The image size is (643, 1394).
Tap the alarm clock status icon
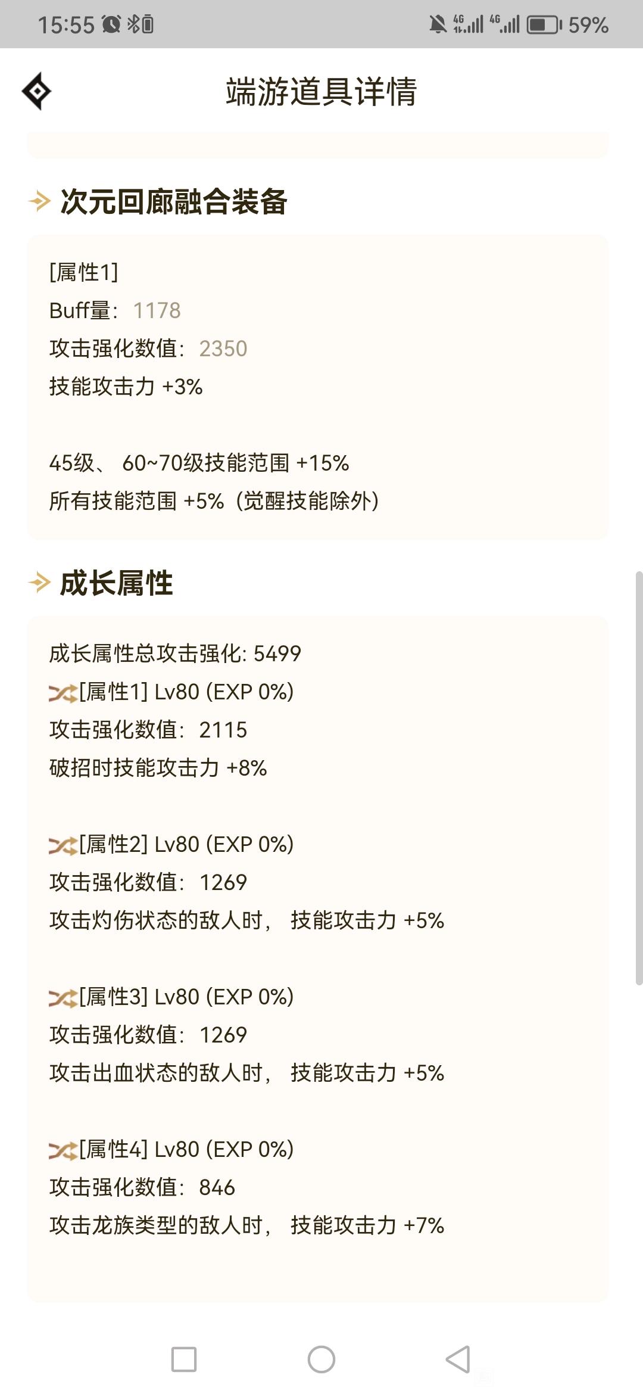click(x=111, y=24)
